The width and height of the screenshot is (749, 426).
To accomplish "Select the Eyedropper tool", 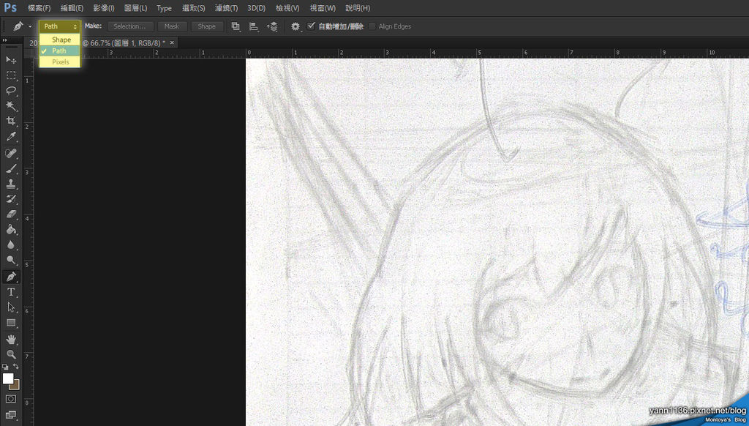I will (11, 137).
